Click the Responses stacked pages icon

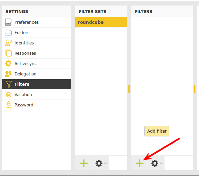pos(8,53)
